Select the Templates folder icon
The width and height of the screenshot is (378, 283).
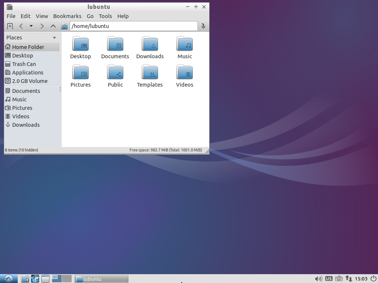pyautogui.click(x=150, y=72)
